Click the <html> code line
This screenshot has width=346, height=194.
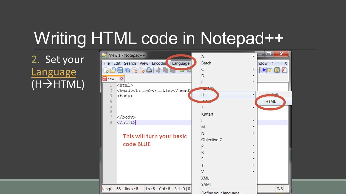coord(125,85)
